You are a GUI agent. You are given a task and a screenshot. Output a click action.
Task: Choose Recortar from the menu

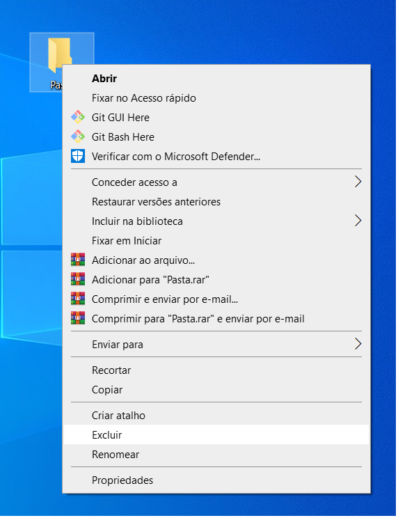coord(216,370)
